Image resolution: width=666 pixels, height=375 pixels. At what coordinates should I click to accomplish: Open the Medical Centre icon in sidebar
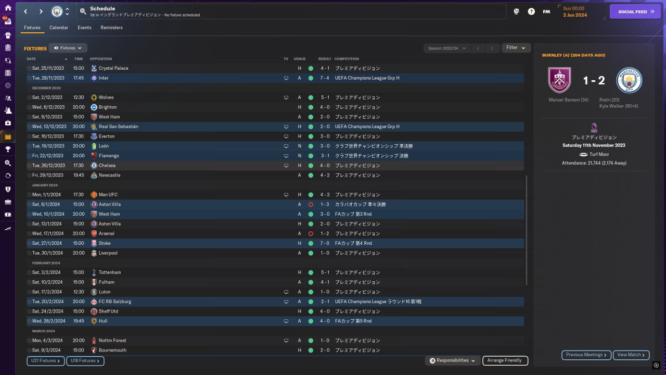(7, 123)
